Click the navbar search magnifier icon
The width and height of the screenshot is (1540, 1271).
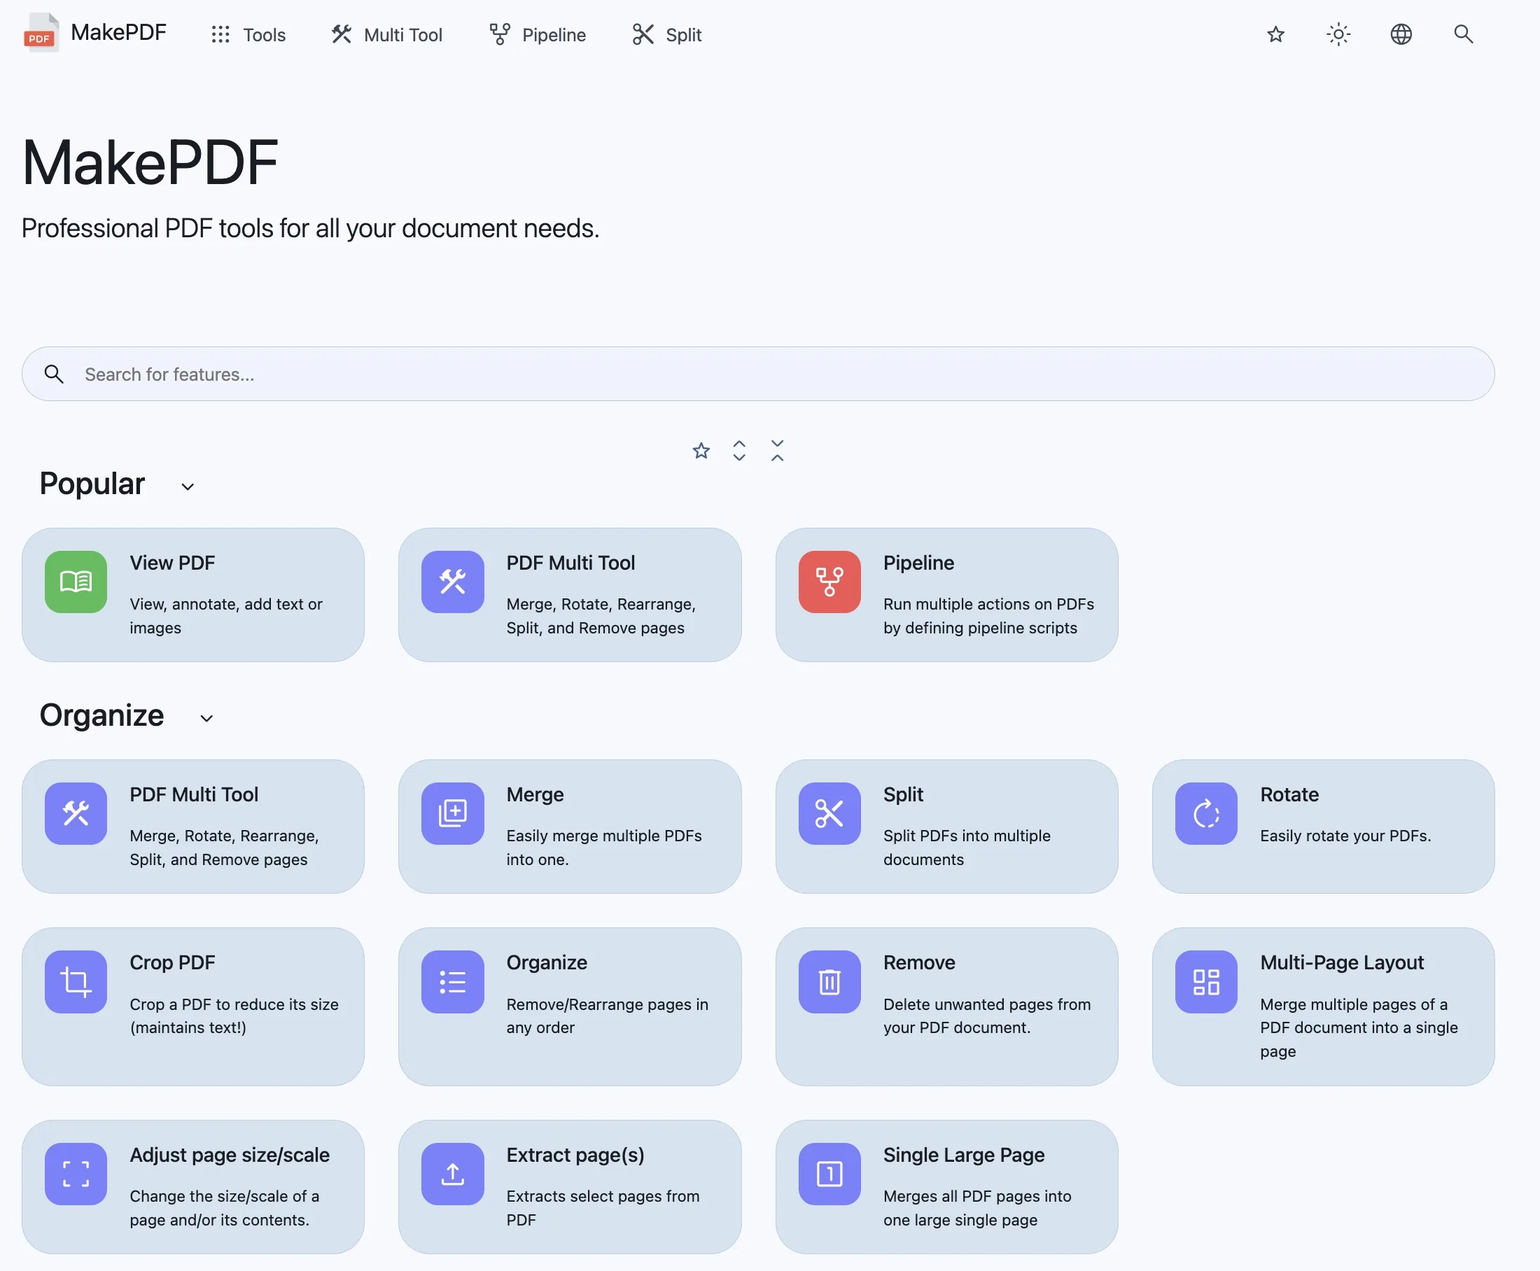[1463, 34]
